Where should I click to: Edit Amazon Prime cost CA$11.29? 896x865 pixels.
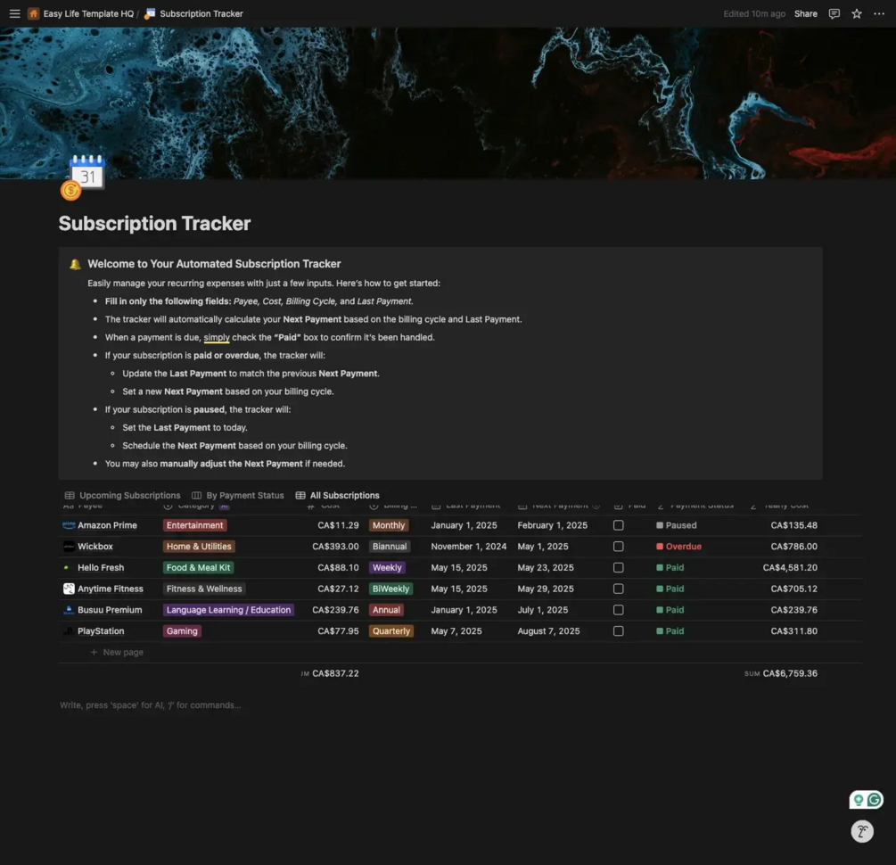coord(338,525)
